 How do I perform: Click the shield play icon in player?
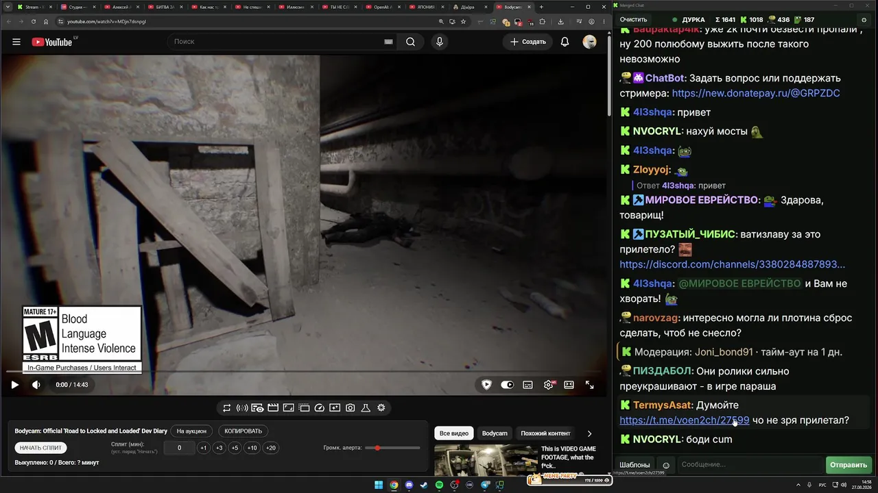tap(486, 385)
